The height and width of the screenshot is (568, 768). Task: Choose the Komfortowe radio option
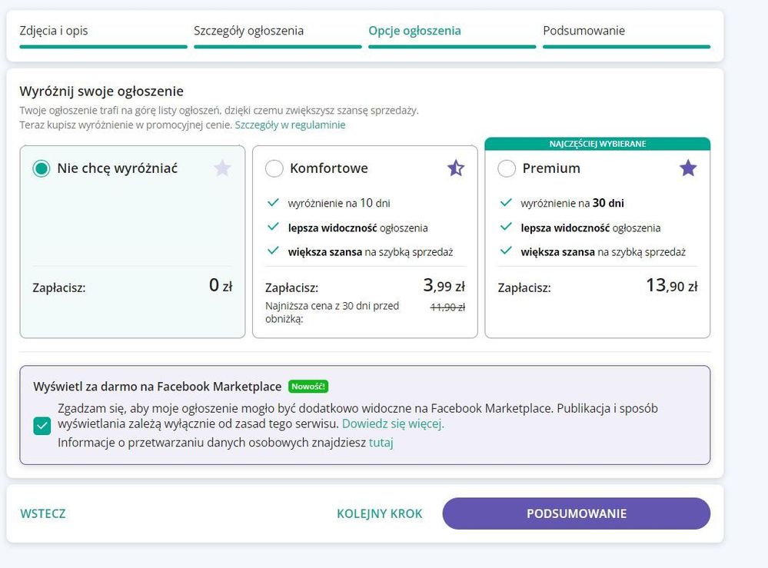[x=274, y=168]
